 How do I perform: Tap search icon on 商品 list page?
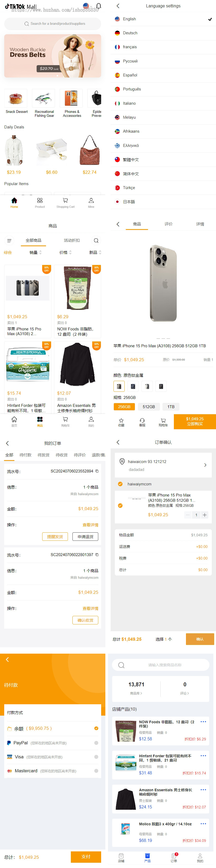pyautogui.click(x=96, y=240)
